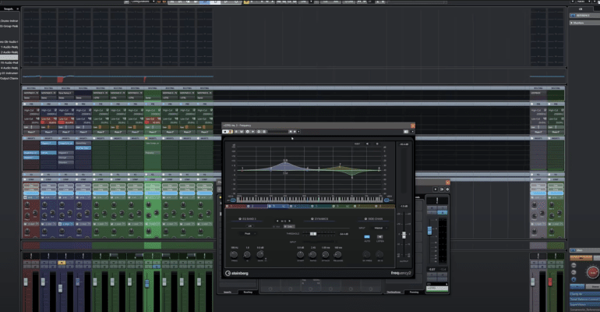
Task: Click the channel settings gear icon
Action: [447, 189]
